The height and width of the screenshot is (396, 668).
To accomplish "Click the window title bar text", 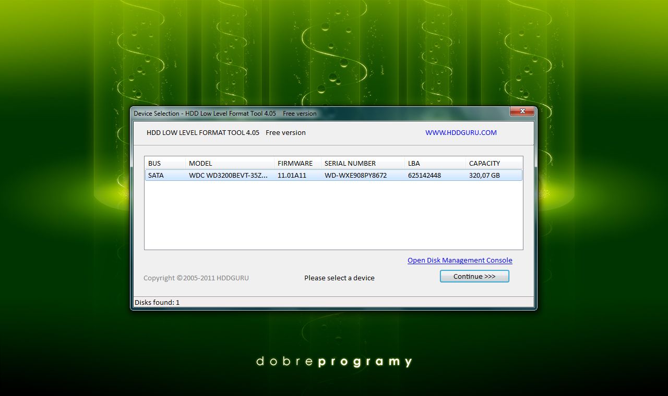I will click(x=225, y=113).
